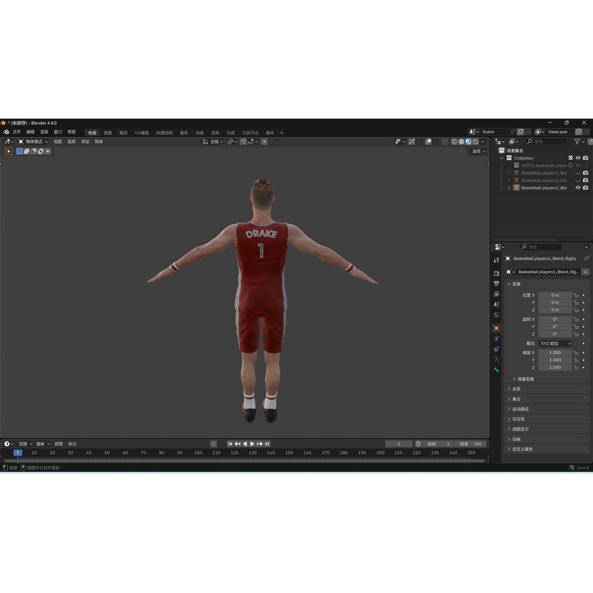Add a new workspace with plus tab
The image size is (593, 593).
[281, 133]
